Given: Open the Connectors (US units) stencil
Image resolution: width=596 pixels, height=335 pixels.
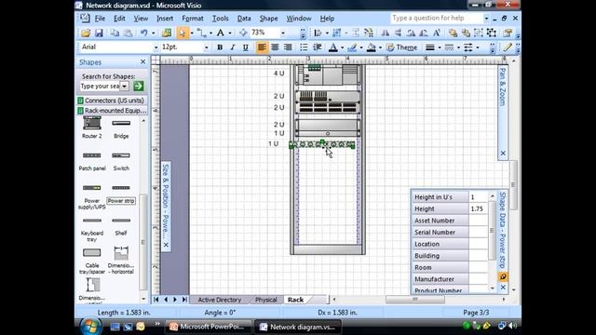Looking at the screenshot, I should (x=112, y=100).
